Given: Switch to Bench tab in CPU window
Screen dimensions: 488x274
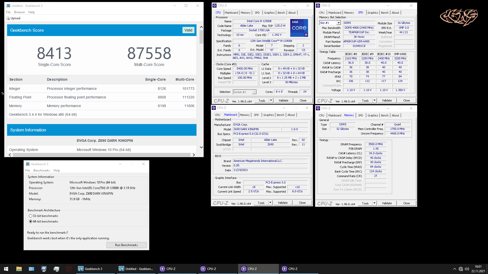Looking at the screenshot, I should 281,13.
